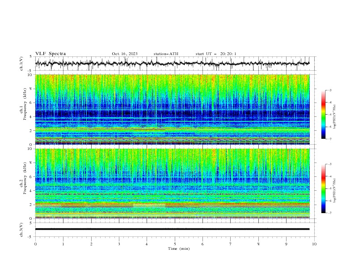Click the "10" tick on the time axis
The width and height of the screenshot is (354, 274).
(x=314, y=244)
